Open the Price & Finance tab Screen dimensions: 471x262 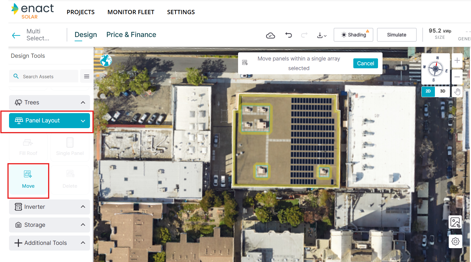coord(131,35)
